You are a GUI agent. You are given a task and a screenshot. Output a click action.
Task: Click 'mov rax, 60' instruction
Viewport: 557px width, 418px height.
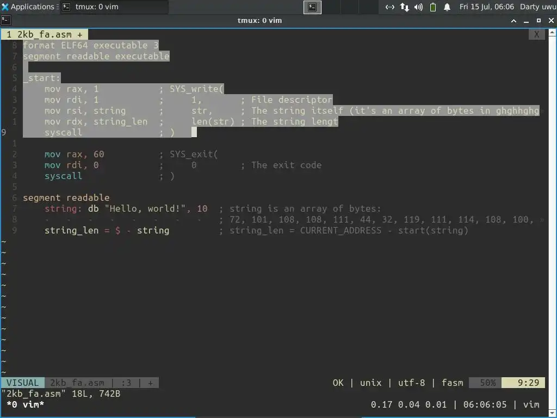coord(74,154)
